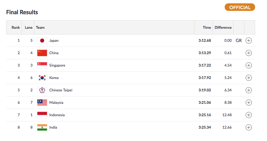Screen dimensions: 267x141
Task: Expand Korea's row plus button
Action: (x=249, y=78)
